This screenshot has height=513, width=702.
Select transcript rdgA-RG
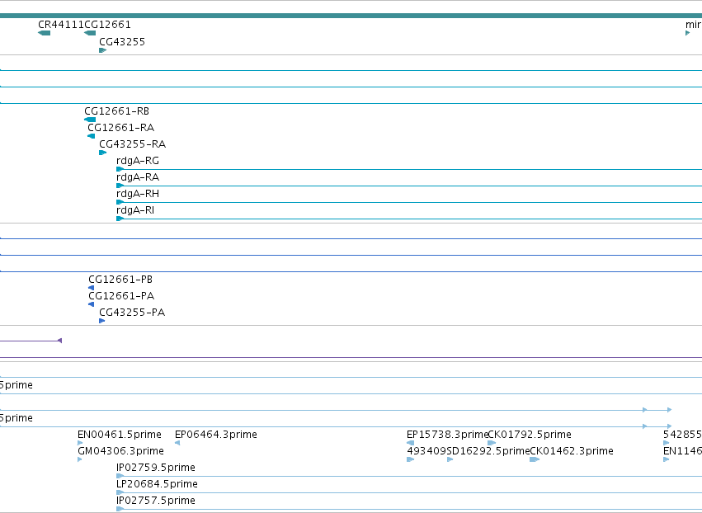pos(138,161)
